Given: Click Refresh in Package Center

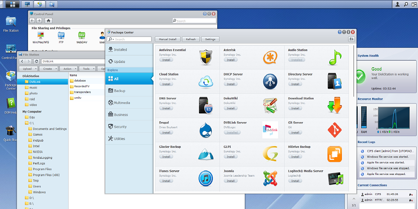Looking at the screenshot, I should (191, 39).
